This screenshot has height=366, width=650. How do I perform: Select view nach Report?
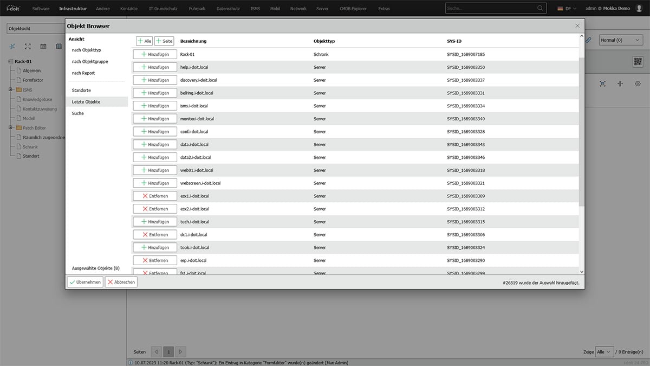pos(83,73)
